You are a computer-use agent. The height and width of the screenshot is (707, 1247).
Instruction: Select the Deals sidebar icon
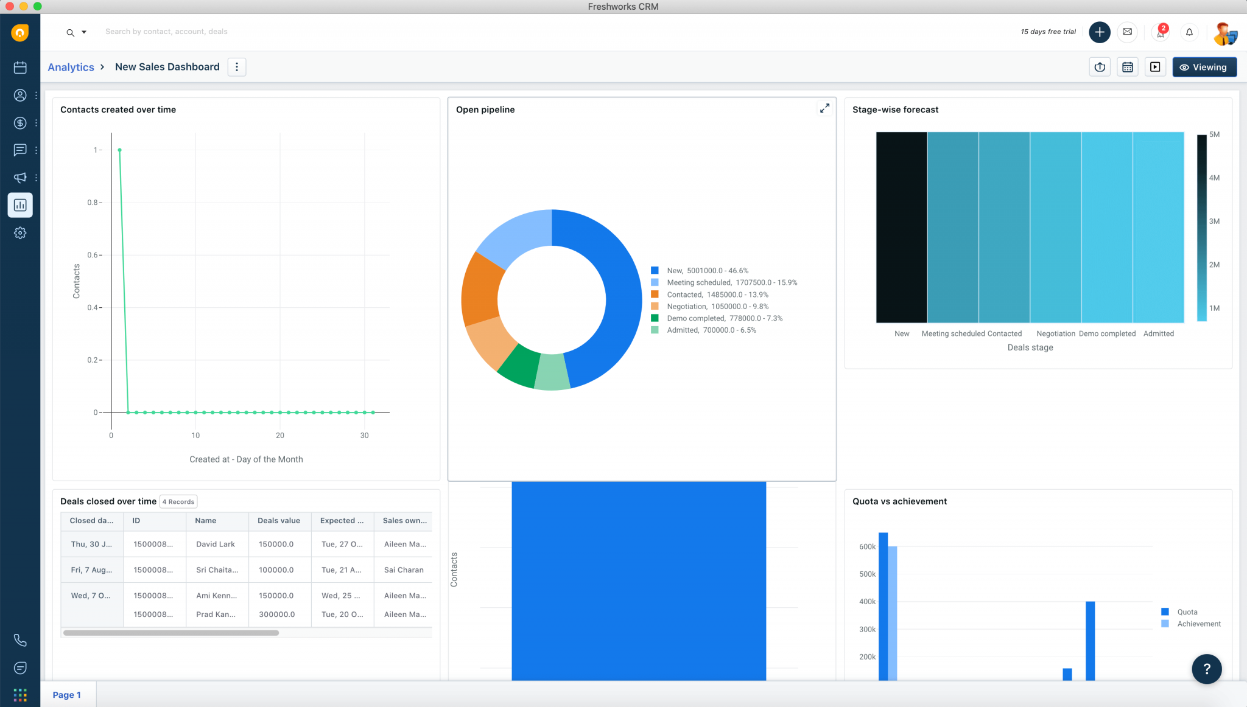[x=20, y=122]
